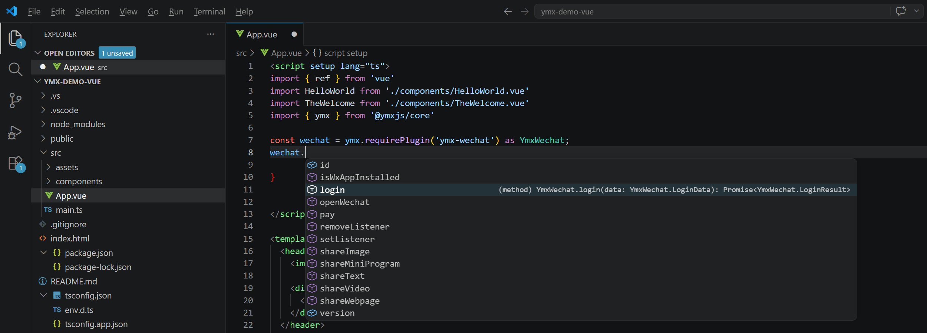Viewport: 927px width, 333px height.
Task: Click the Vue icon in breadcrumb
Action: pyautogui.click(x=264, y=53)
